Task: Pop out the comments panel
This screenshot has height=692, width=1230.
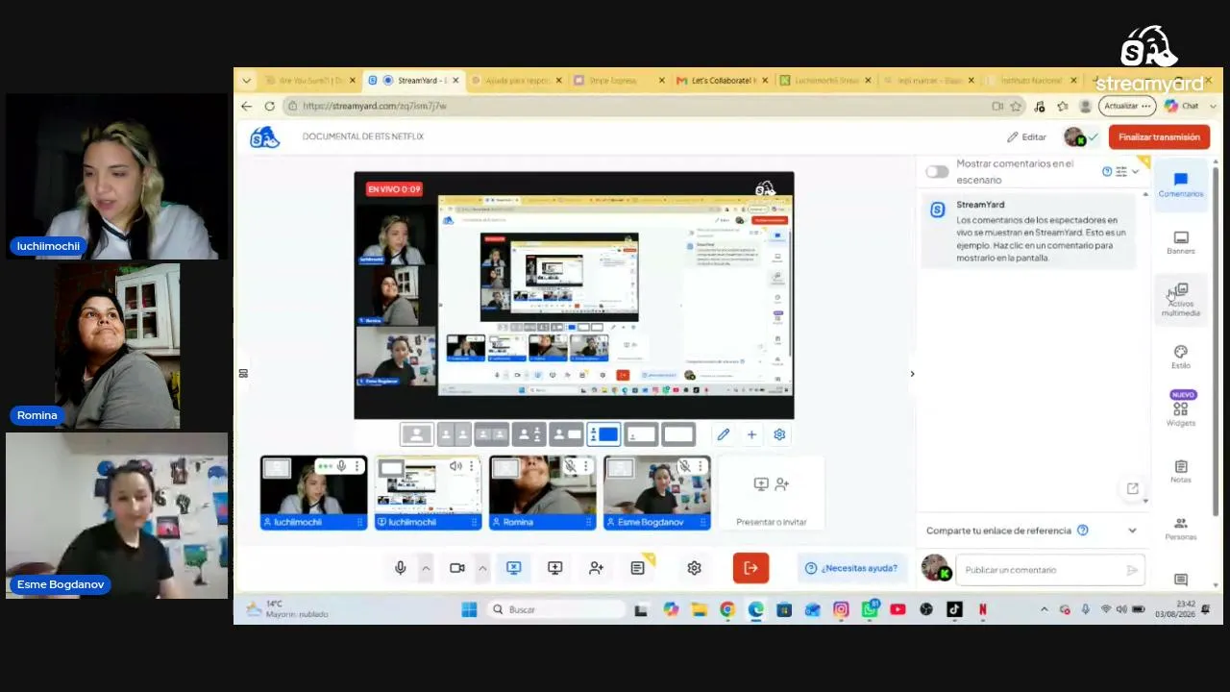Action: [x=1132, y=488]
